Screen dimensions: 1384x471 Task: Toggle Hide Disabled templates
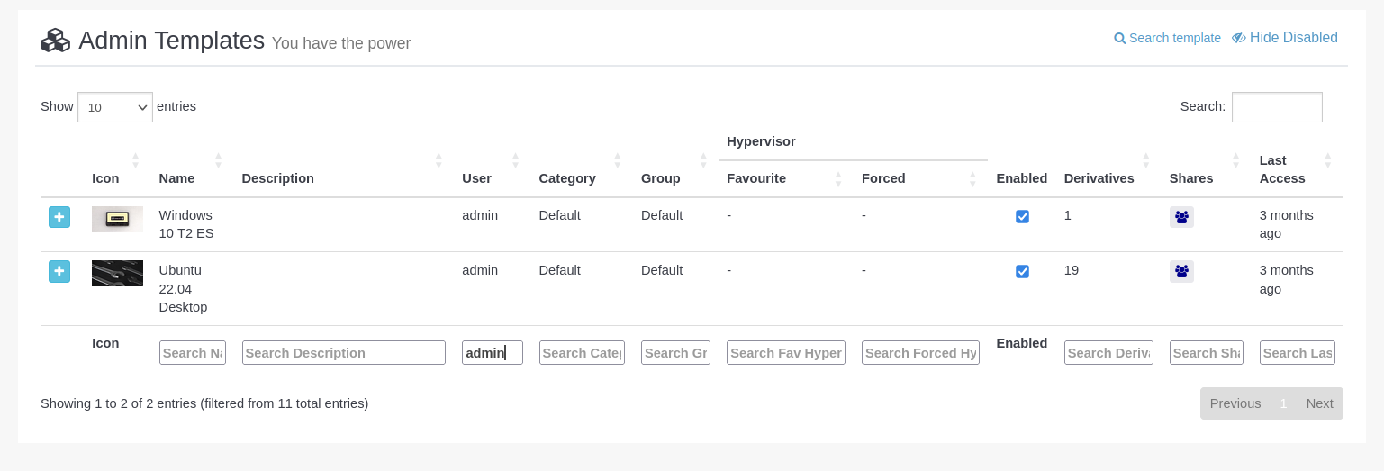(x=1285, y=38)
